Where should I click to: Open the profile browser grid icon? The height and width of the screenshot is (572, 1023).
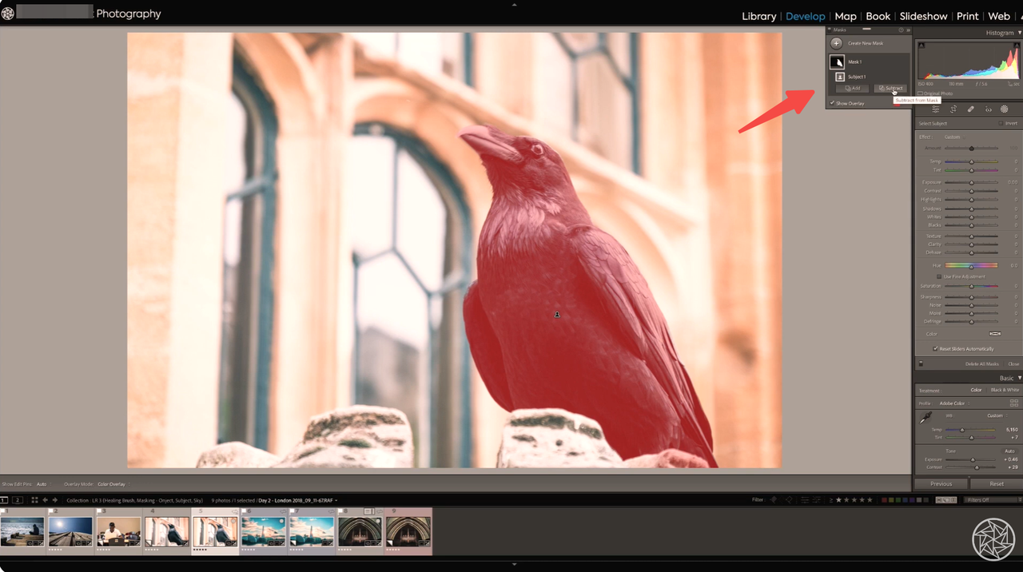point(1014,403)
